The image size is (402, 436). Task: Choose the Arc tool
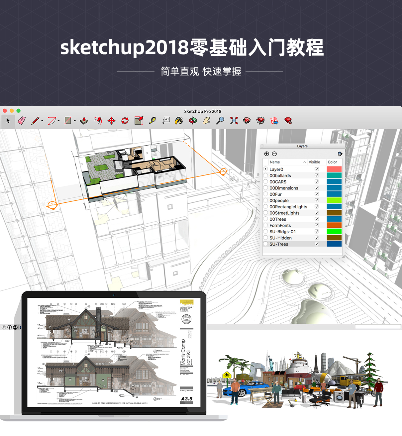tap(52, 121)
